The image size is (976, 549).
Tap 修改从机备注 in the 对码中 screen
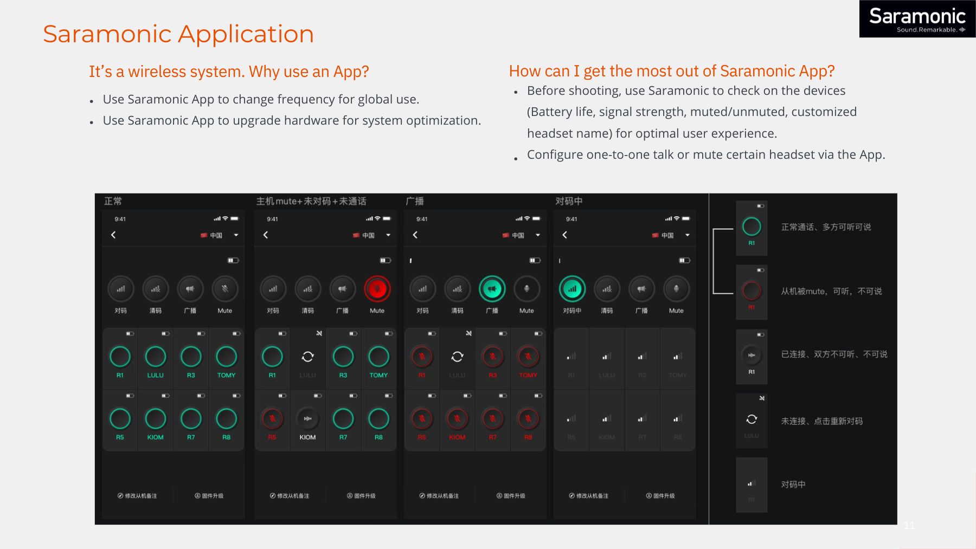pyautogui.click(x=589, y=496)
